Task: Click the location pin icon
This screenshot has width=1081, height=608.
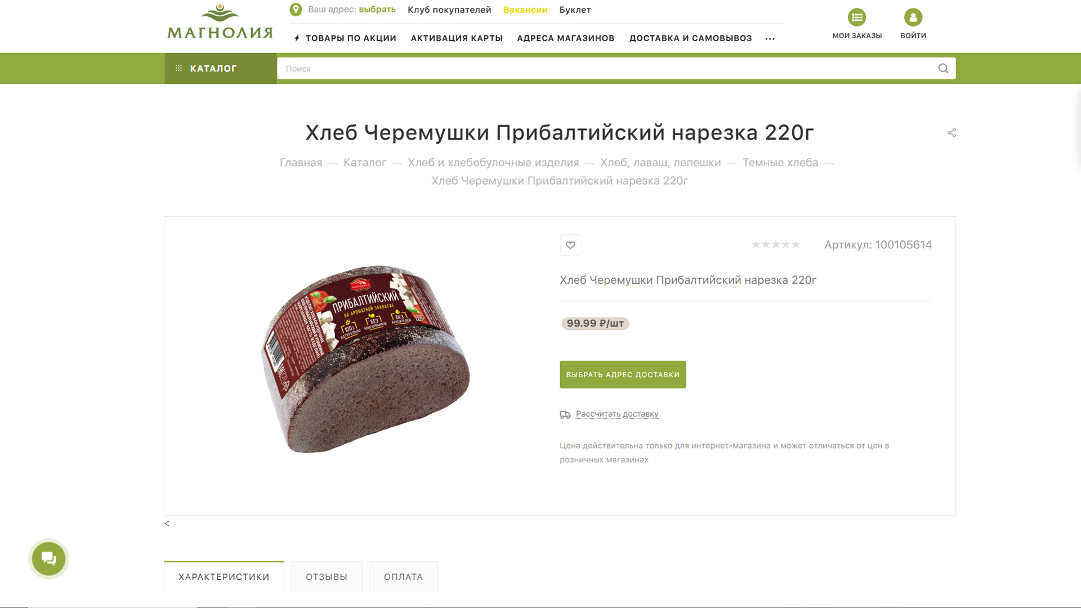Action: [296, 10]
